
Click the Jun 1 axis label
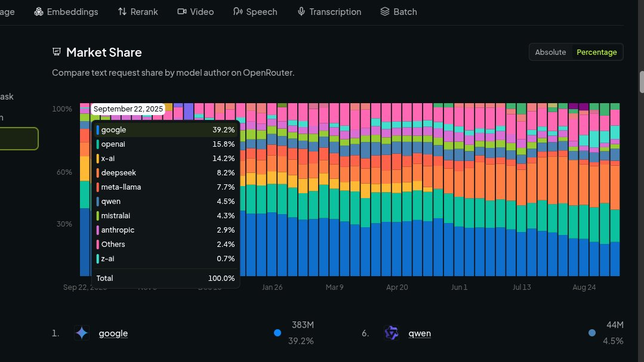coord(459,287)
